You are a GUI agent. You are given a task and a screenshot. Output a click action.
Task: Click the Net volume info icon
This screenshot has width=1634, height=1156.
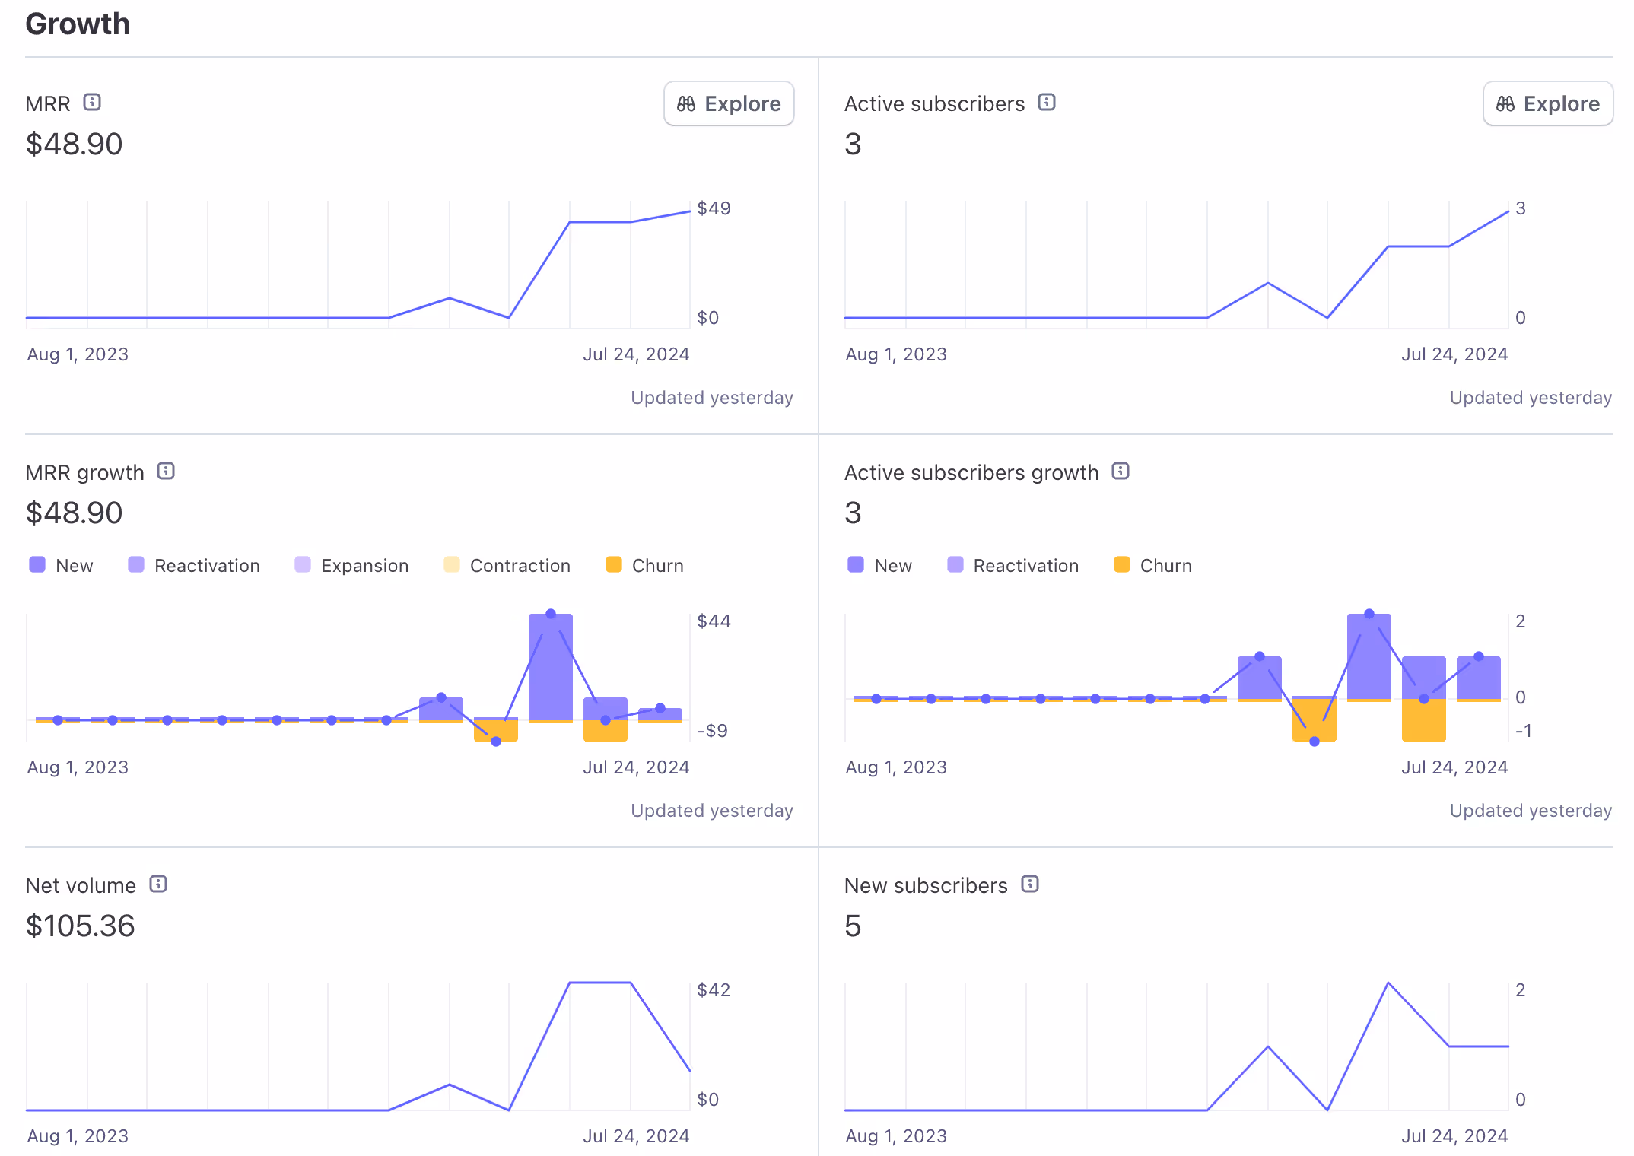pos(158,884)
